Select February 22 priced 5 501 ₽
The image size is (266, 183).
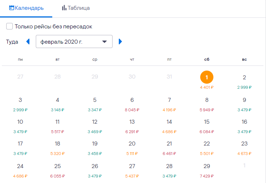click(207, 147)
